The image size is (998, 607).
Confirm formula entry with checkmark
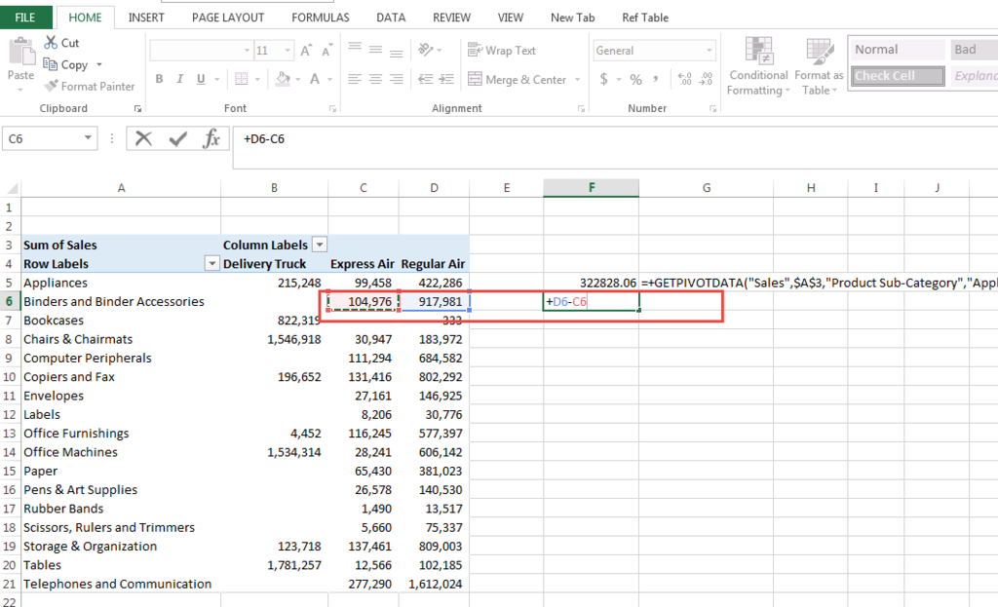178,138
